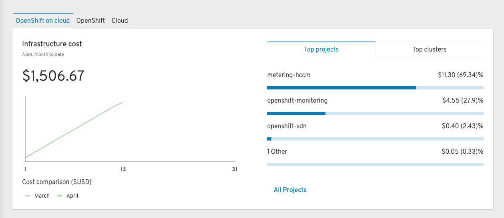Viewport: 504px width, 218px height.
Task: Show the Top projects tab
Action: pyautogui.click(x=321, y=50)
